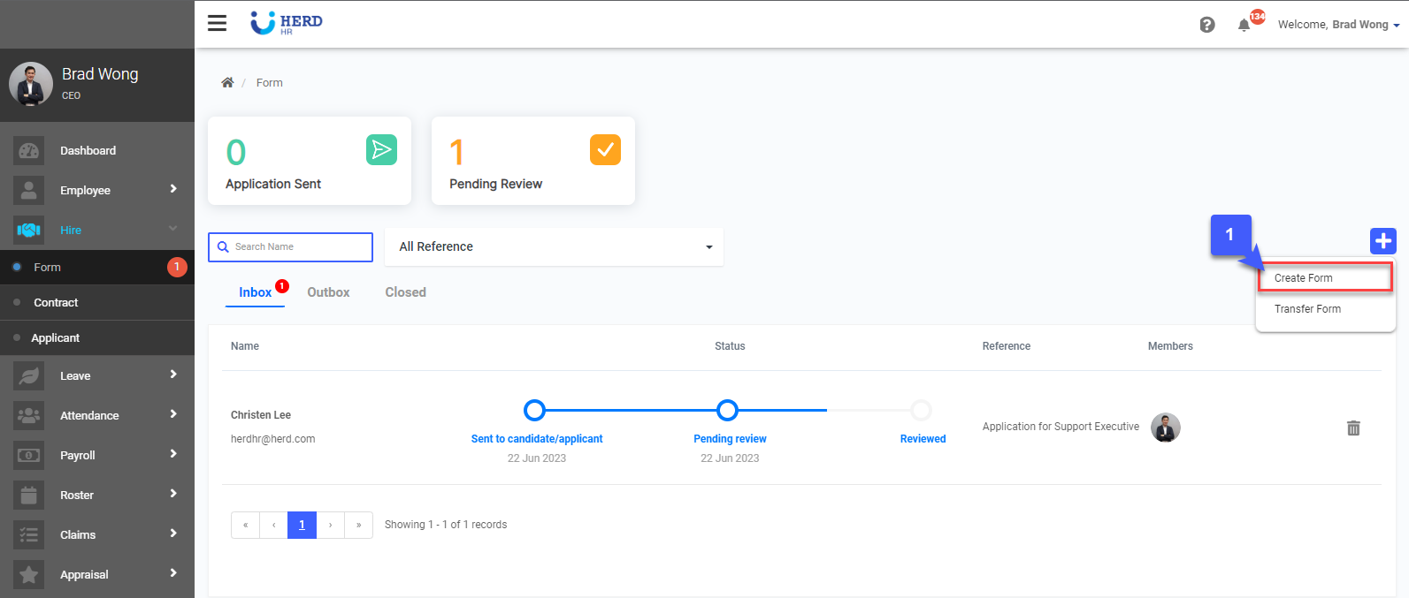Open the Contract sidebar item

56,303
